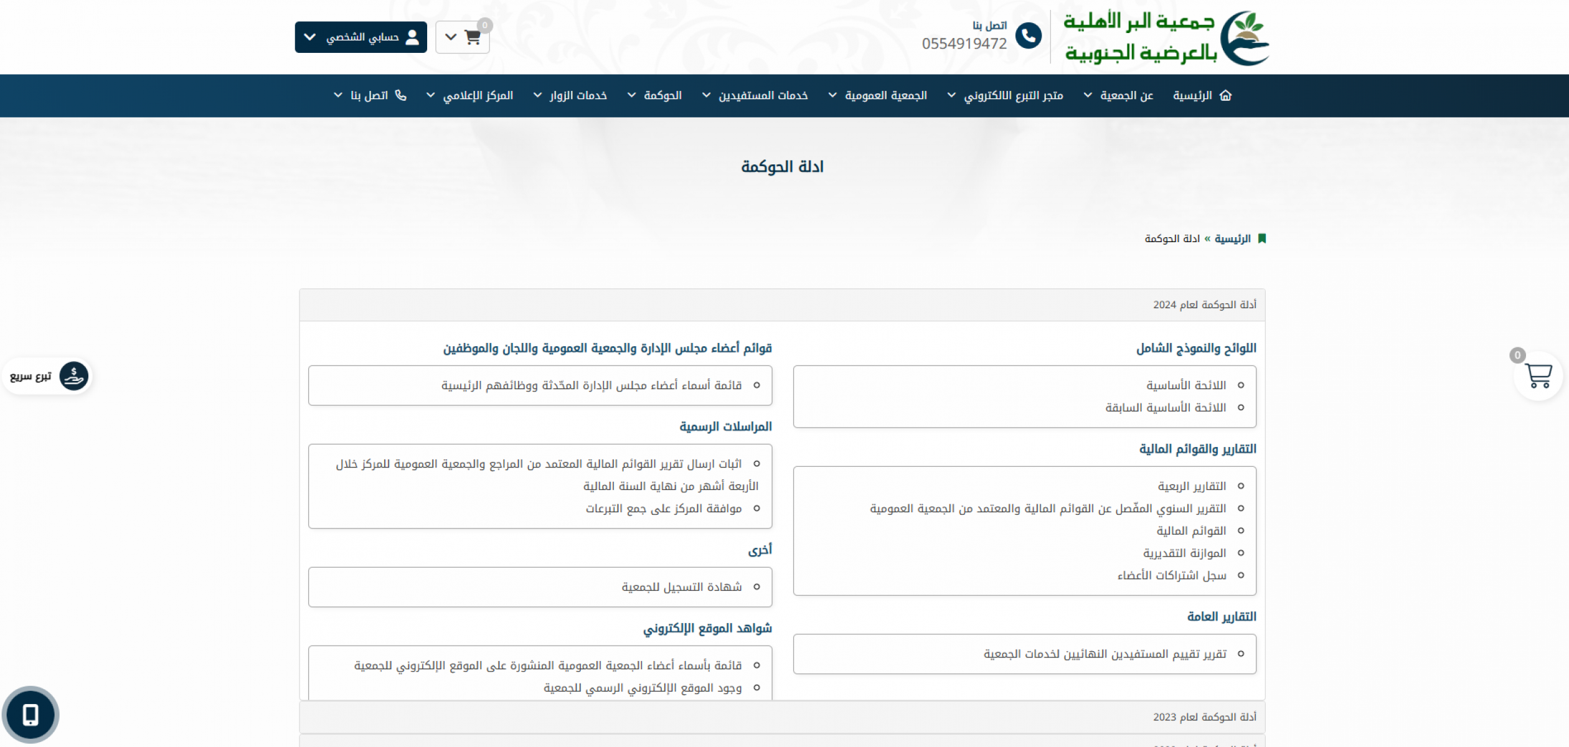Click the mobile phone floating button

(x=31, y=715)
